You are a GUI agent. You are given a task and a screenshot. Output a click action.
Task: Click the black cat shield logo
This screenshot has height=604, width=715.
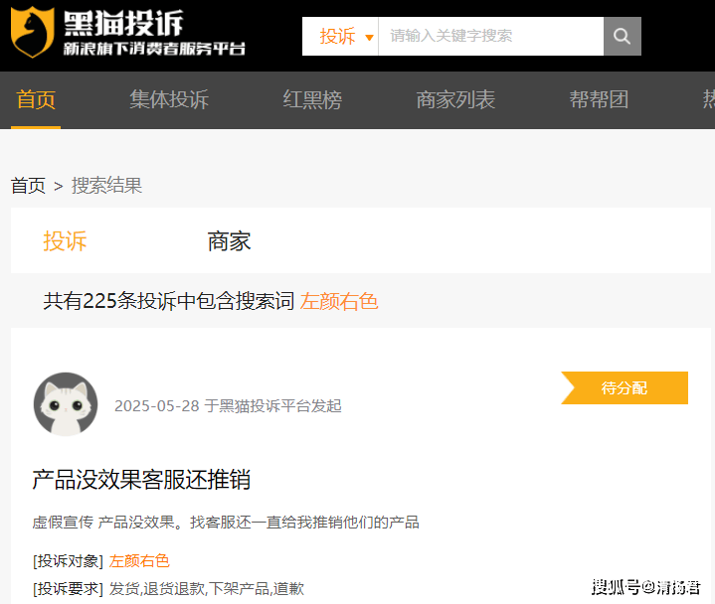(x=33, y=32)
